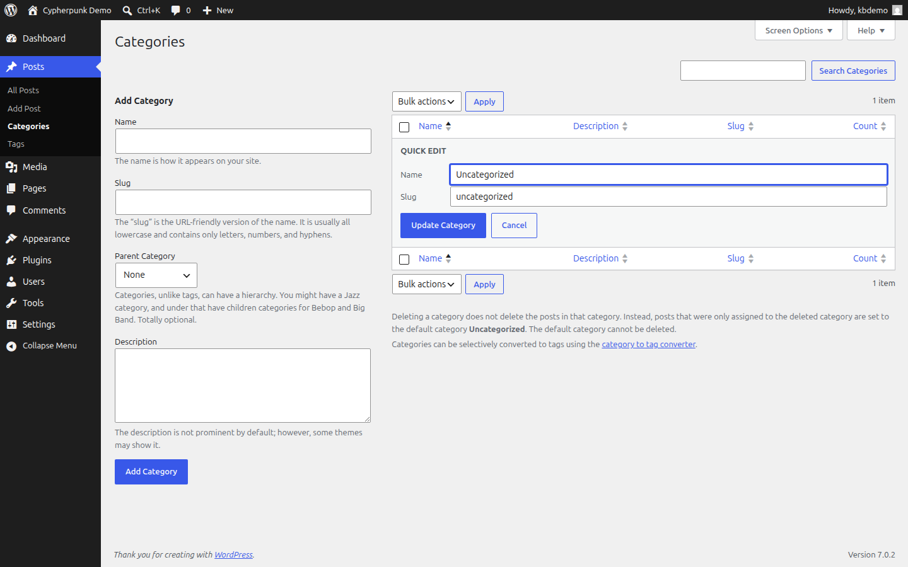The width and height of the screenshot is (908, 567).
Task: Click sort arrows beside bottom Slug column
Action: (751, 258)
